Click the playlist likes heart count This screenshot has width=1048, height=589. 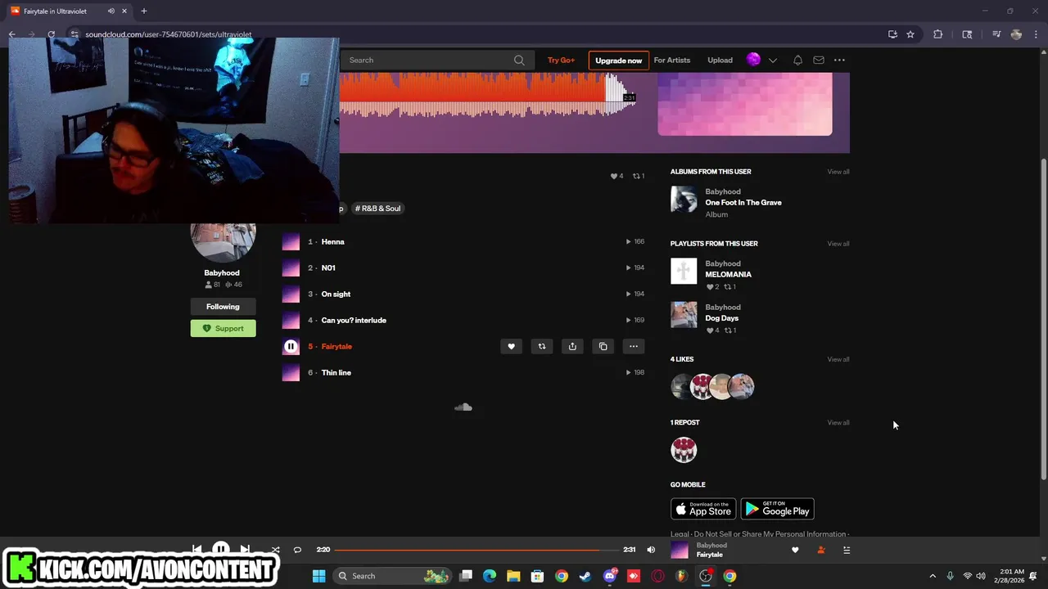pos(617,176)
